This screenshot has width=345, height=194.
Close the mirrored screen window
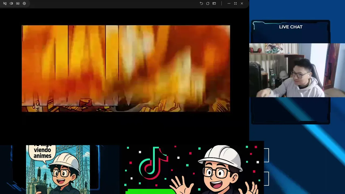click(x=242, y=4)
